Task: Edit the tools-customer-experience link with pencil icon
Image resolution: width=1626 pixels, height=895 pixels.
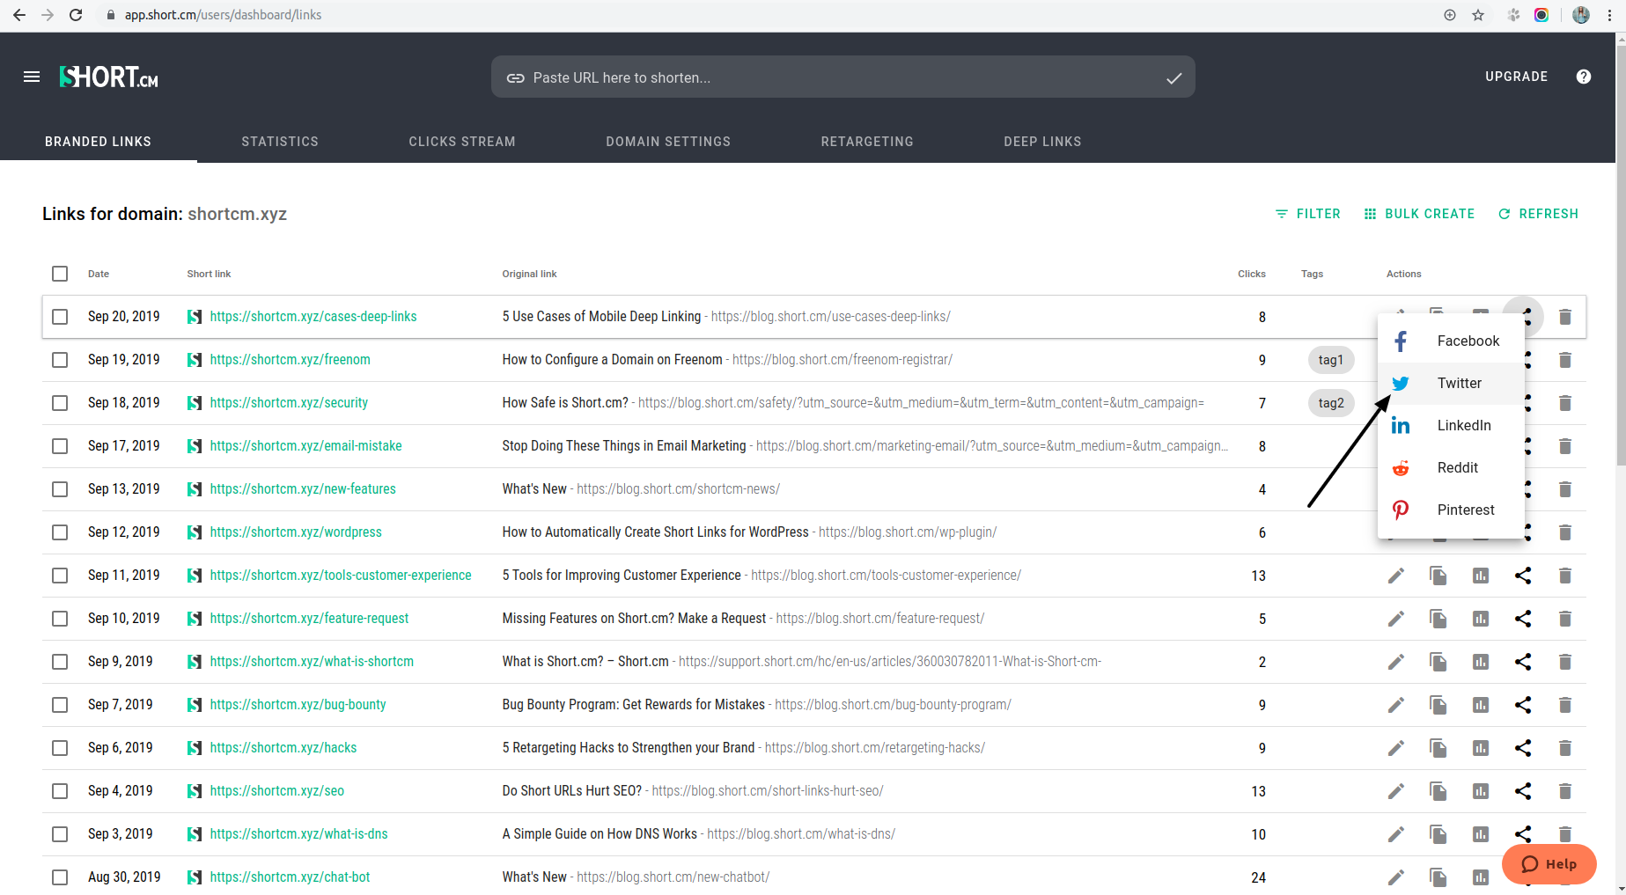Action: click(1396, 576)
